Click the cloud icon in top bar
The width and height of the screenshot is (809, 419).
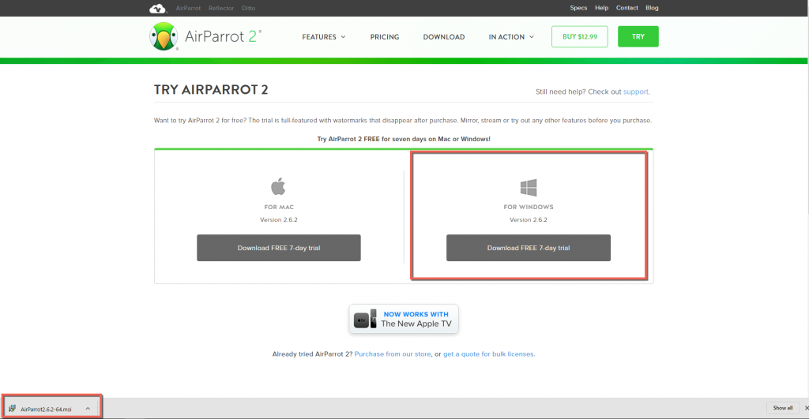pos(158,9)
